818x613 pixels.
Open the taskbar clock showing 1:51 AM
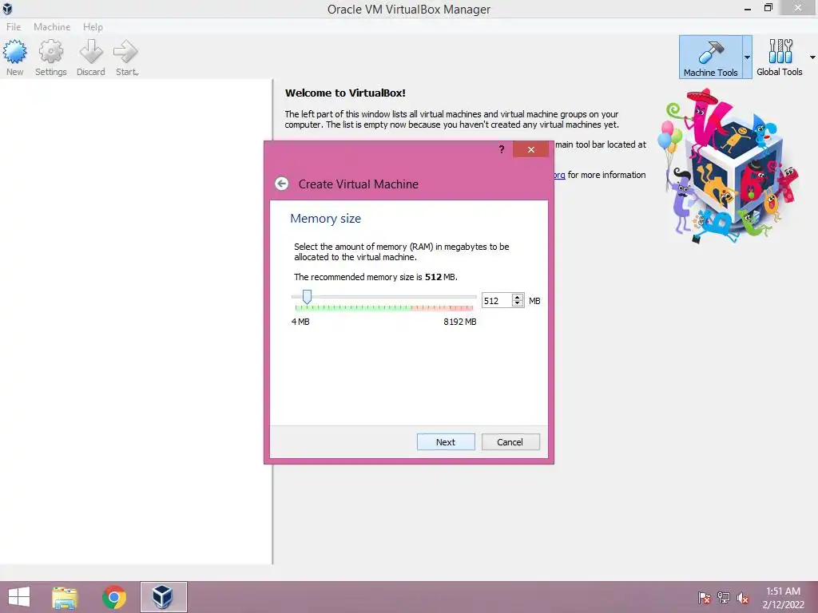(x=783, y=598)
